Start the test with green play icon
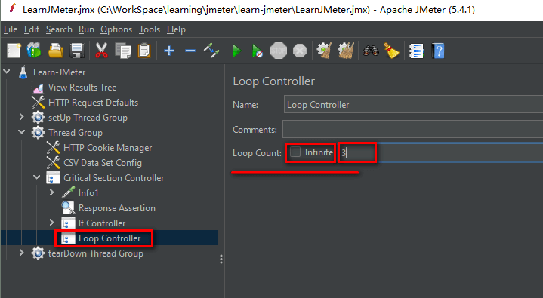Screen dimensions: 543x298 point(236,51)
